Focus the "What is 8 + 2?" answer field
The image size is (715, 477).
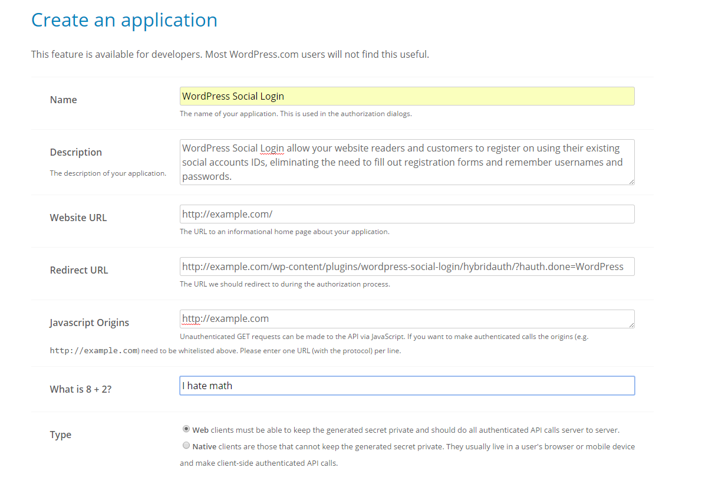coord(407,386)
